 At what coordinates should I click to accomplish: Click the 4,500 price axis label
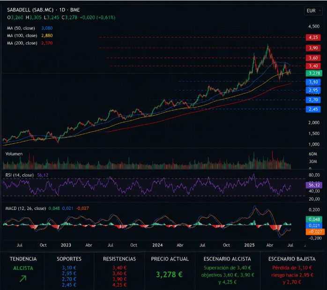tap(314, 26)
